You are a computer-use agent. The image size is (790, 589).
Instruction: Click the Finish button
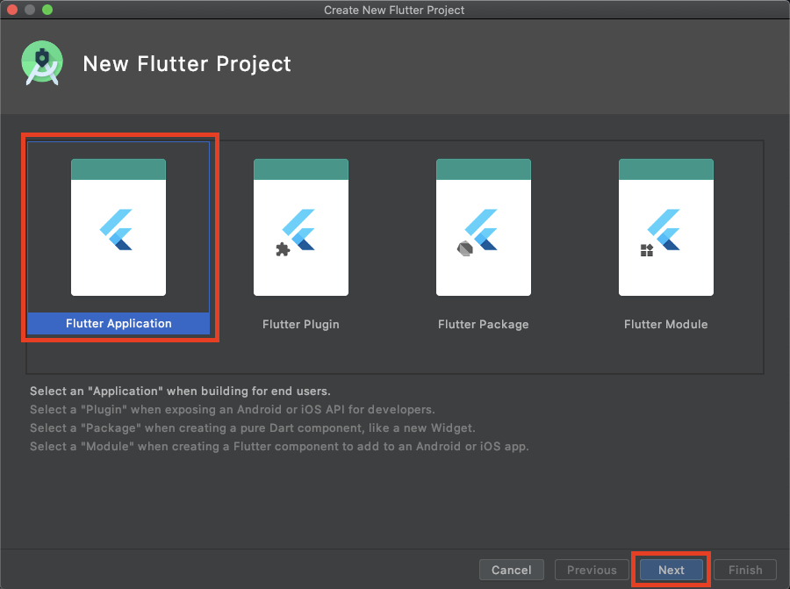[745, 570]
